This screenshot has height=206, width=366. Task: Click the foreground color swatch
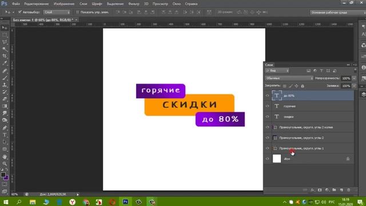[x=3, y=175]
